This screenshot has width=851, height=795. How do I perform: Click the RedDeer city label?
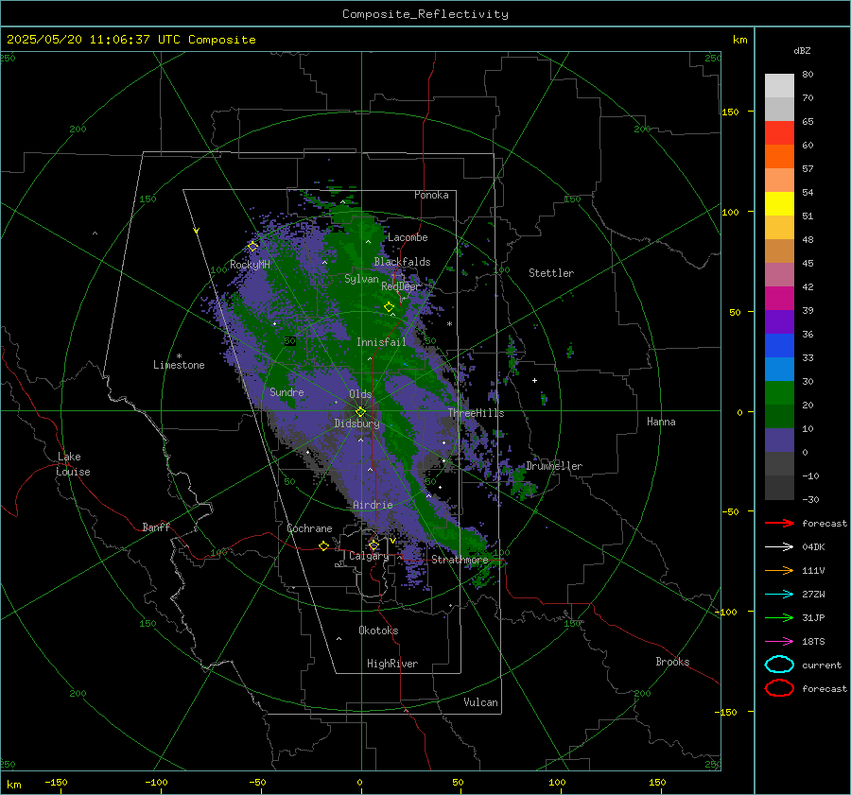401,286
